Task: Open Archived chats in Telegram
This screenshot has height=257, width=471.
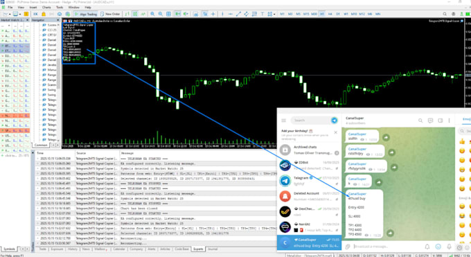Action: pyautogui.click(x=310, y=150)
